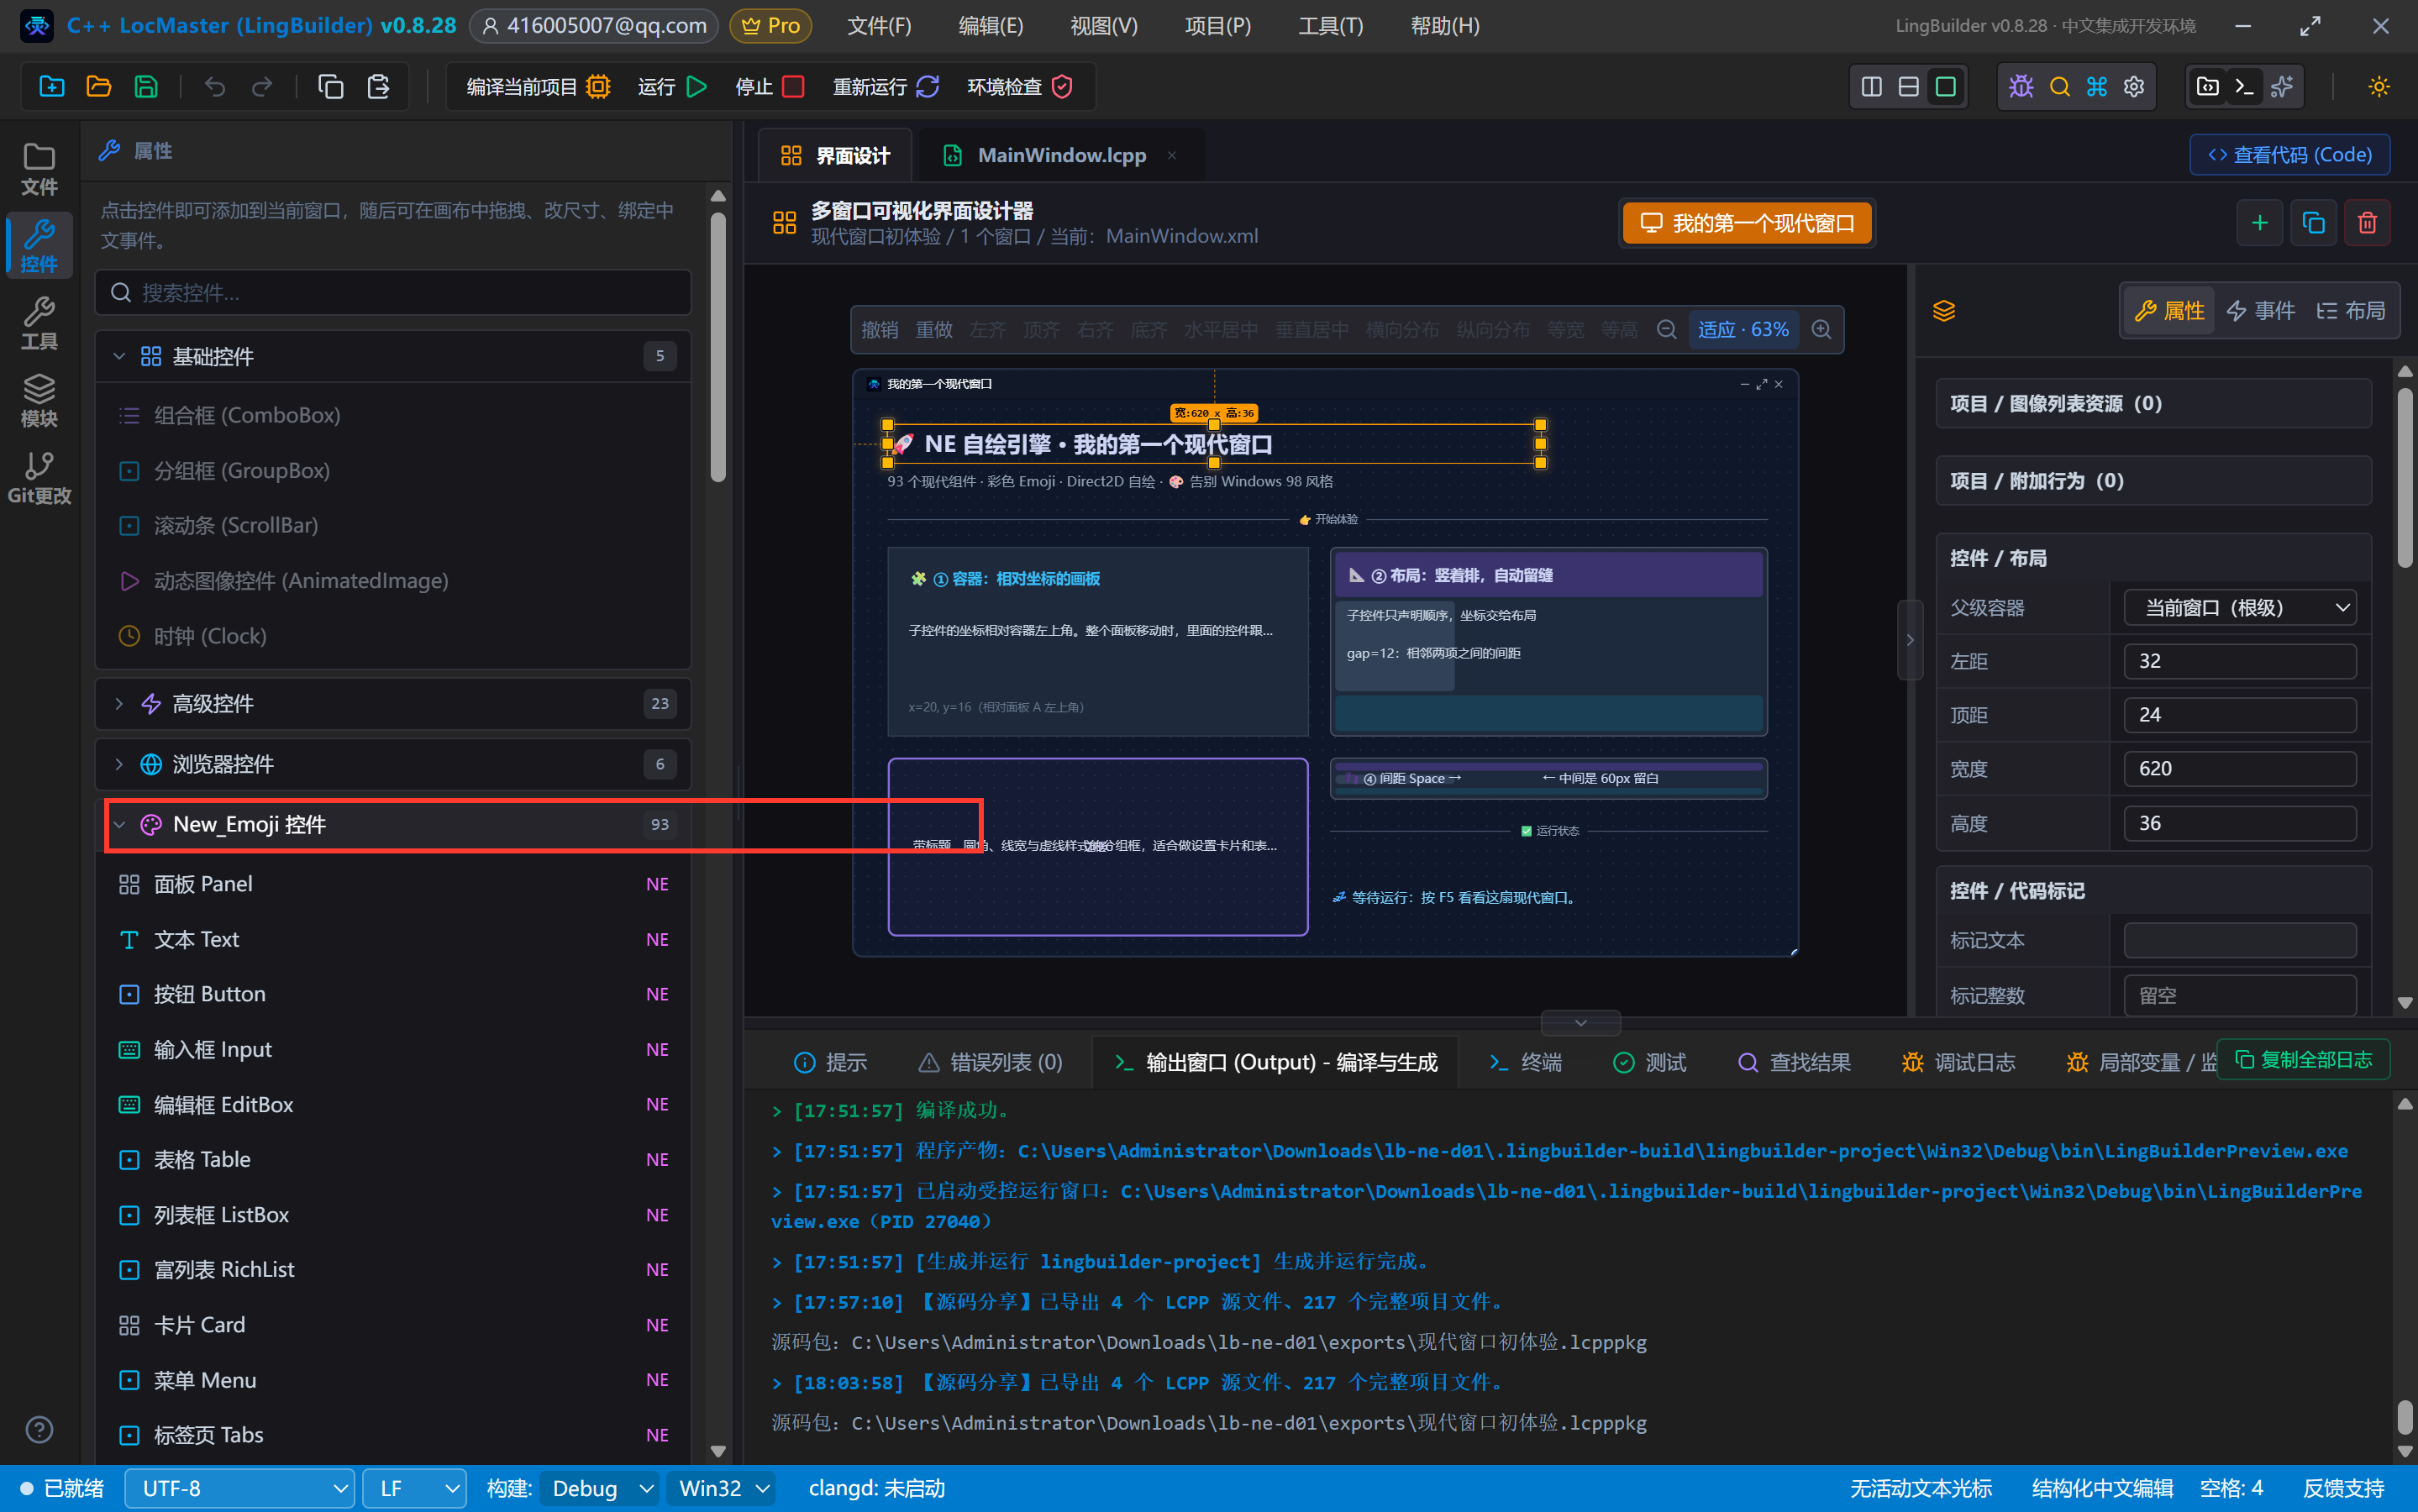This screenshot has width=2418, height=1512.
Task: Click the undo arrow in top toolbar
Action: coord(215,87)
